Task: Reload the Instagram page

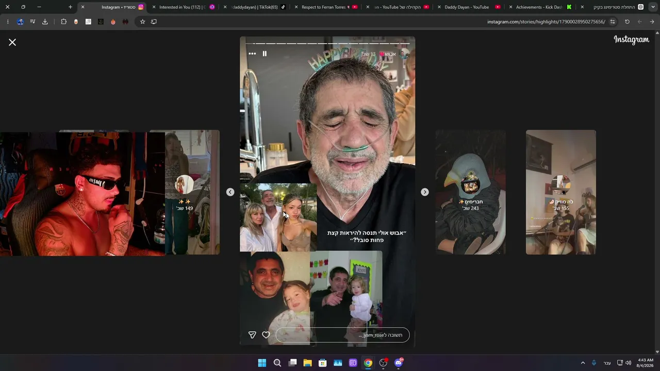Action: (627, 22)
